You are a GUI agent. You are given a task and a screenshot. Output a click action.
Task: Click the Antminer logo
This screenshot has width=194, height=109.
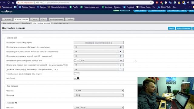point(7,12)
